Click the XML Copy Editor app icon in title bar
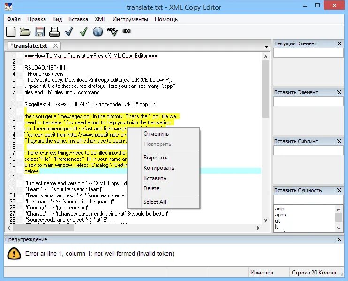 tap(8, 7)
